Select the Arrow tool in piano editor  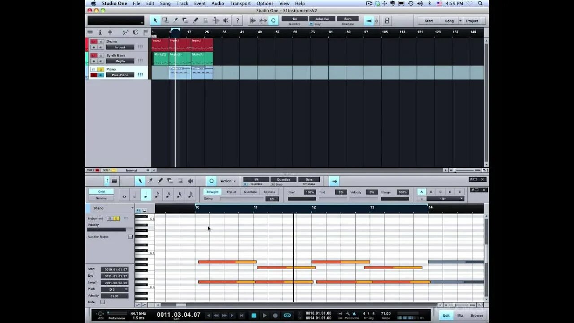click(x=140, y=181)
